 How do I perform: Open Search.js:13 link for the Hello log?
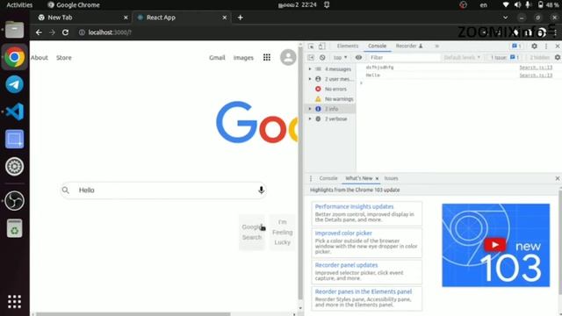536,75
